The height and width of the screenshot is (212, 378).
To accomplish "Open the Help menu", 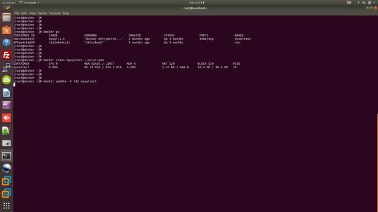I will (x=66, y=13).
